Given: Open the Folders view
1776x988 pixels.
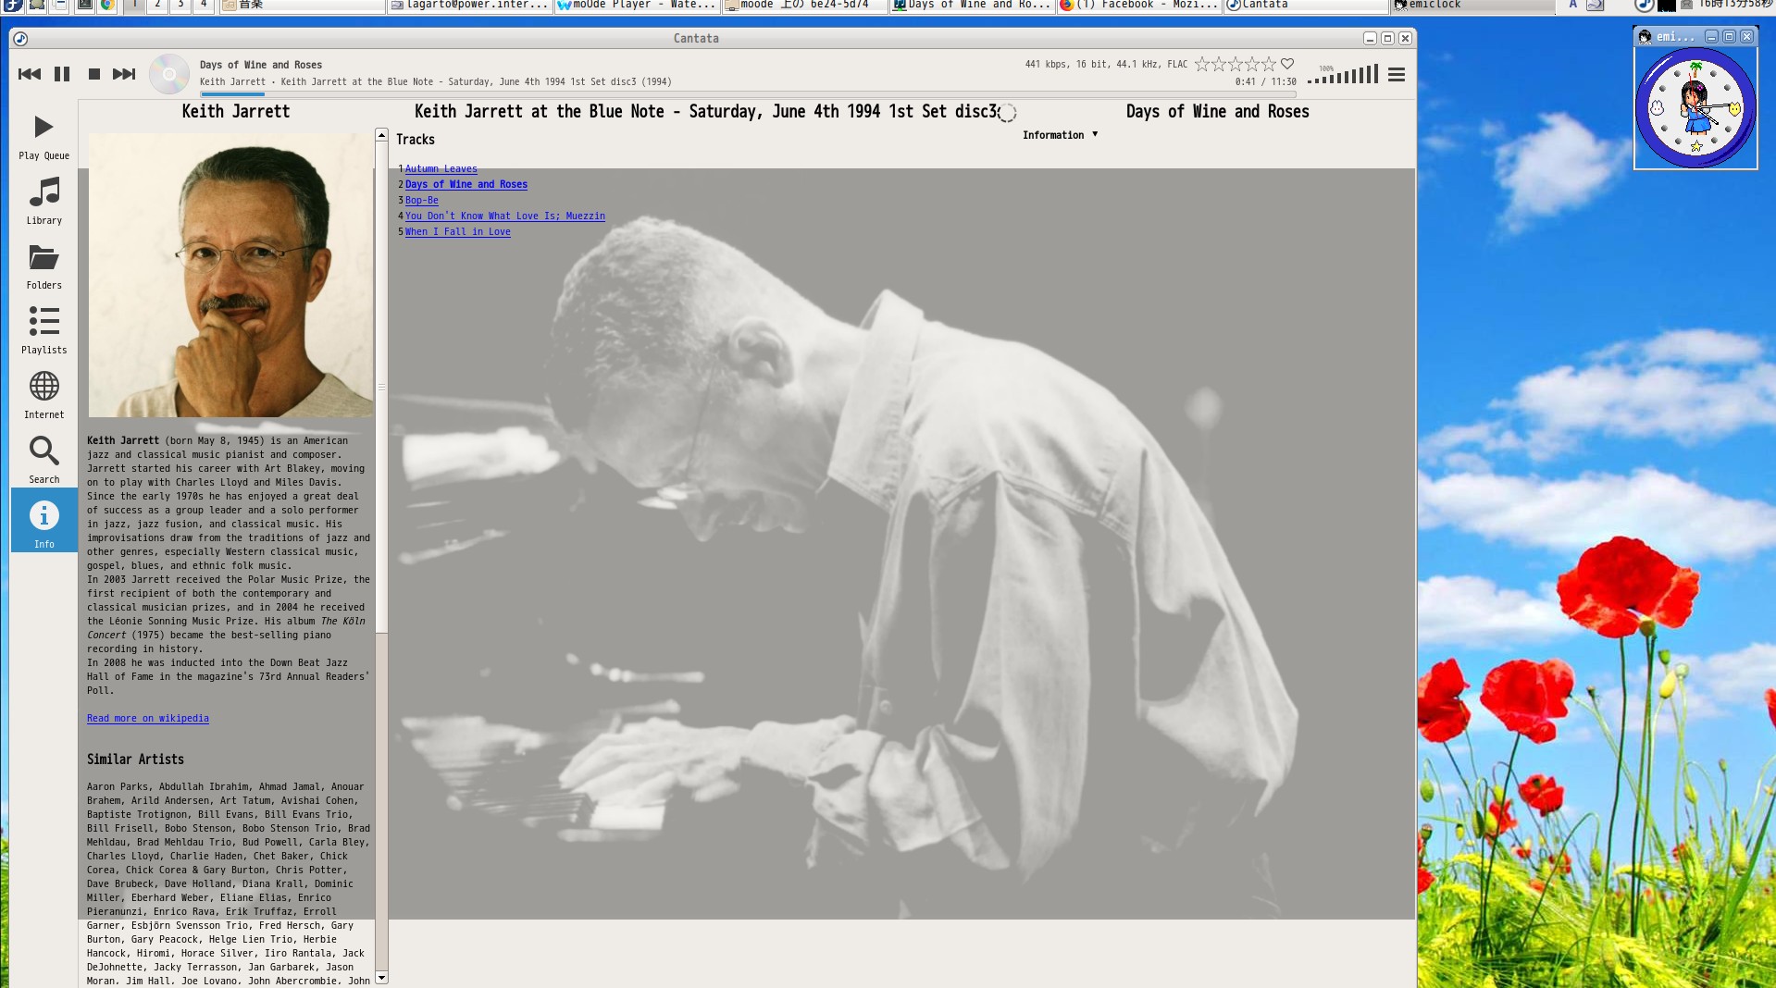Looking at the screenshot, I should (x=43, y=266).
